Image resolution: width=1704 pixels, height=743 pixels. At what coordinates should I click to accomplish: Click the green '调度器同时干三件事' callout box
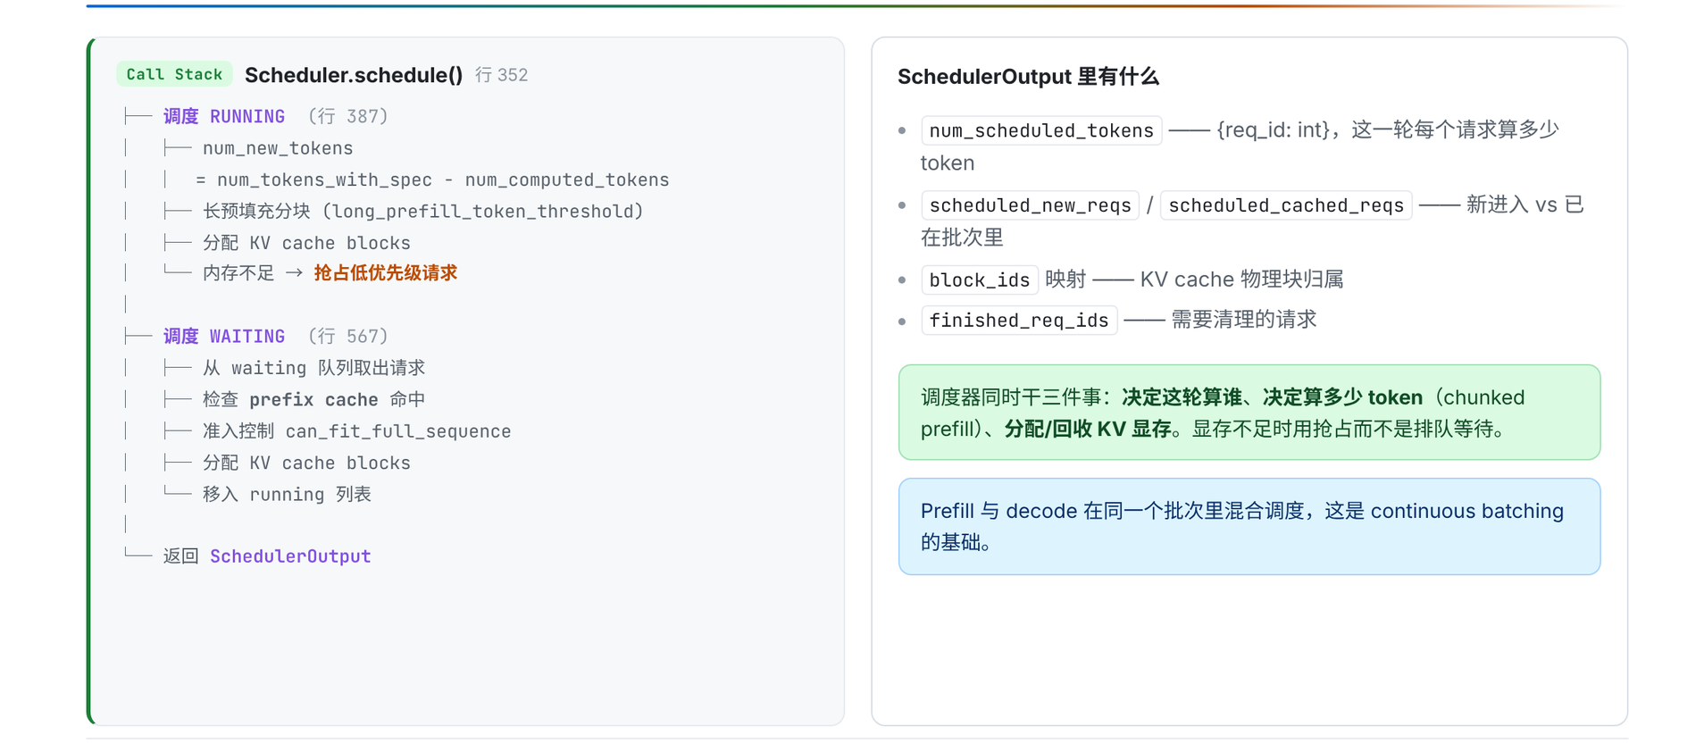(x=1249, y=413)
